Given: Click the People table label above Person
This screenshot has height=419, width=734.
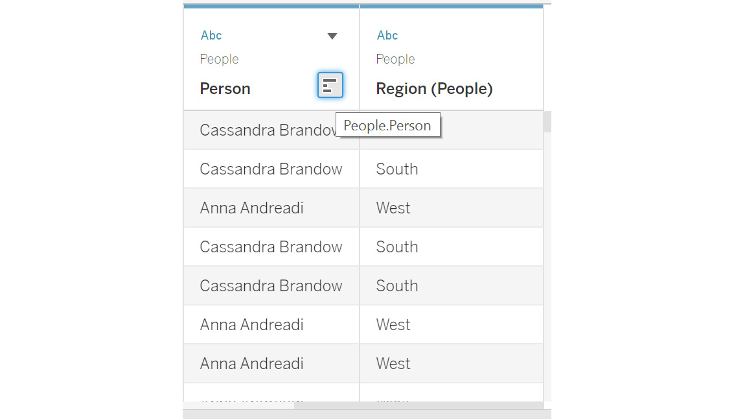Looking at the screenshot, I should tap(219, 59).
